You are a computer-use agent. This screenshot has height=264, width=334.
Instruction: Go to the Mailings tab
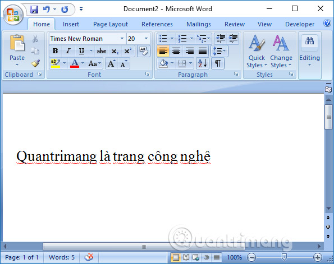pyautogui.click(x=199, y=24)
